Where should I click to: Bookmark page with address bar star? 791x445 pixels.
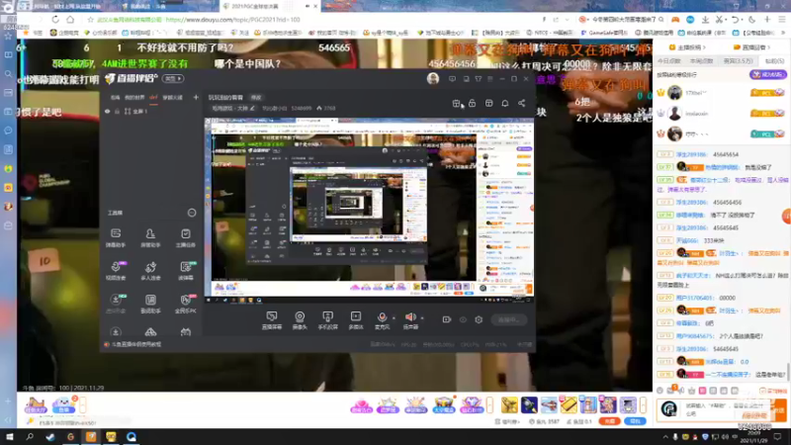click(90, 20)
